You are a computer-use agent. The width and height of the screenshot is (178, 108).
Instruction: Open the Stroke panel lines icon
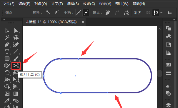(168, 73)
